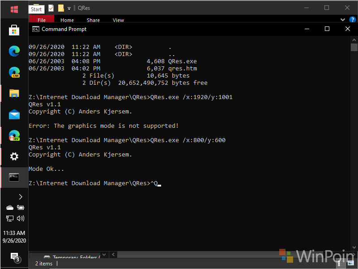Check the battery power tray icon
Image resolution: width=358 pixels, height=269 pixels.
20,208
